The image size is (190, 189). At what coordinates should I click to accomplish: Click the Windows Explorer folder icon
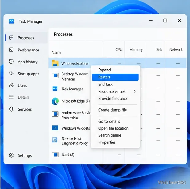pos(55,63)
